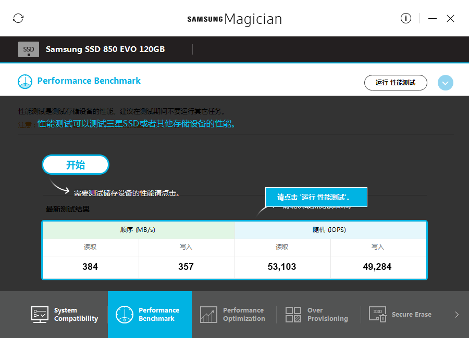The image size is (469, 338).
Task: Click the Over Provisioning grid icon
Action: click(293, 315)
